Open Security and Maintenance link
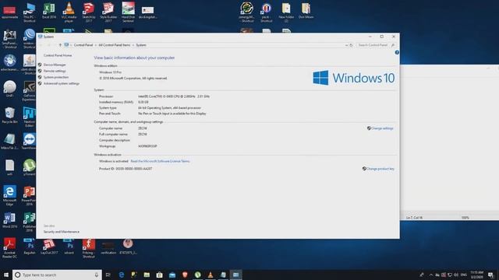The width and height of the screenshot is (499, 280). tap(62, 232)
